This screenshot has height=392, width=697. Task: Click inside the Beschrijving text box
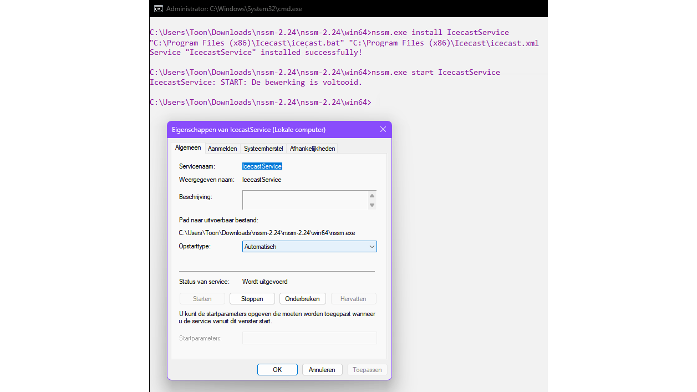point(305,200)
